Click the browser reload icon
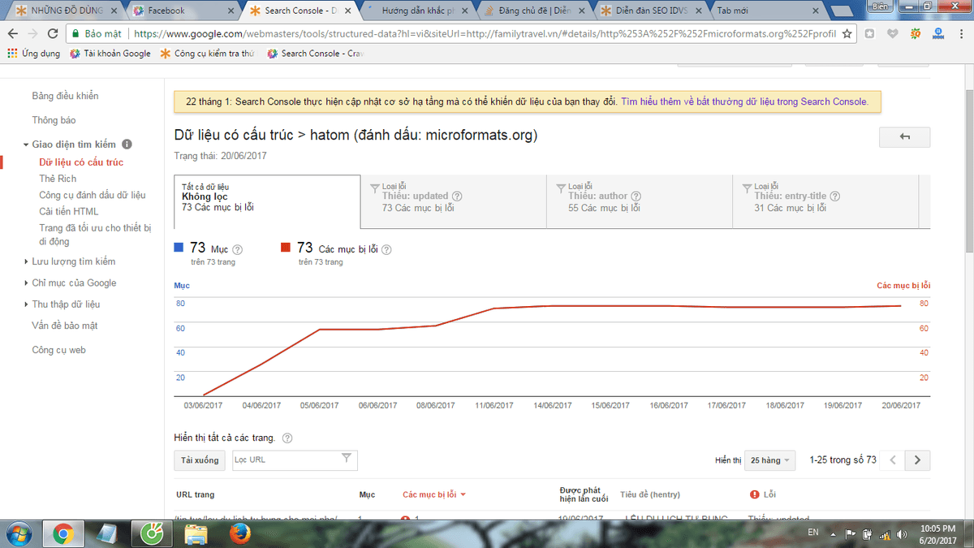The width and height of the screenshot is (974, 548). pyautogui.click(x=53, y=34)
